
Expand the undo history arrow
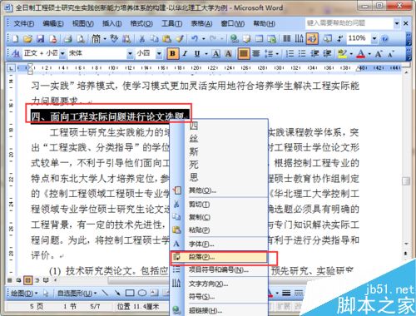(x=204, y=39)
